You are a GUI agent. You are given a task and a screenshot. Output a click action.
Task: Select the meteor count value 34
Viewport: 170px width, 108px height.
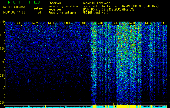[x=39, y=12]
